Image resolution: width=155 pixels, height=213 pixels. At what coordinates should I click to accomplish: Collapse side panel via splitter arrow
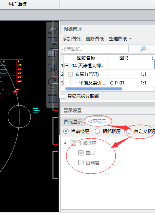pos(59,117)
